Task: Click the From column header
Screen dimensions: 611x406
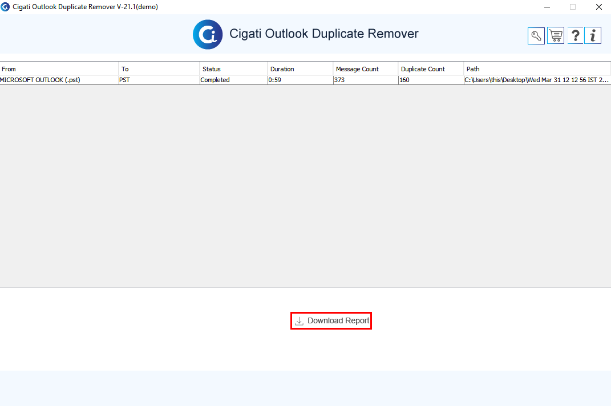Action: click(x=59, y=69)
